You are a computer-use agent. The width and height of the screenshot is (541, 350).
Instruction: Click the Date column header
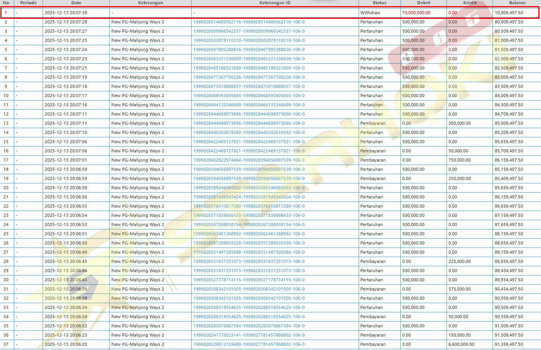tap(76, 3)
